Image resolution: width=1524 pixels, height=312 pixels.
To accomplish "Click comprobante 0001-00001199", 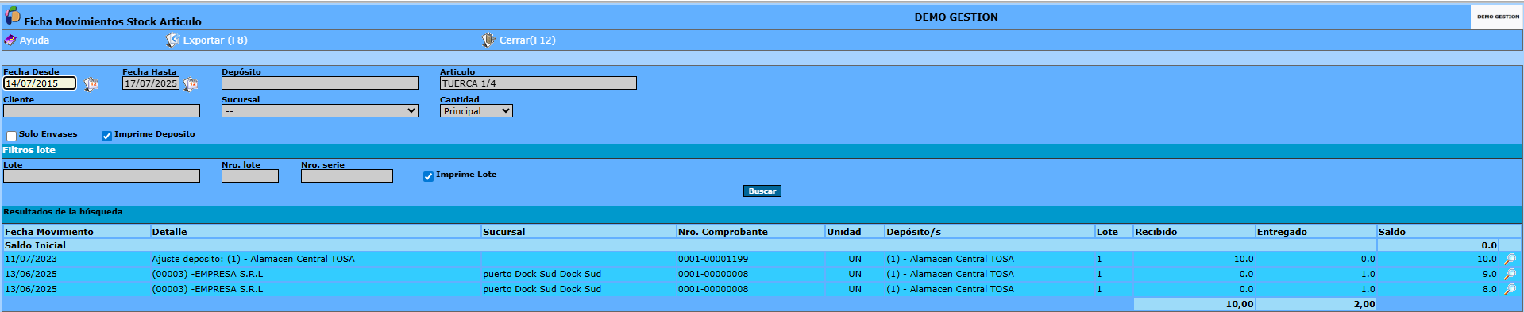I will pyautogui.click(x=713, y=259).
